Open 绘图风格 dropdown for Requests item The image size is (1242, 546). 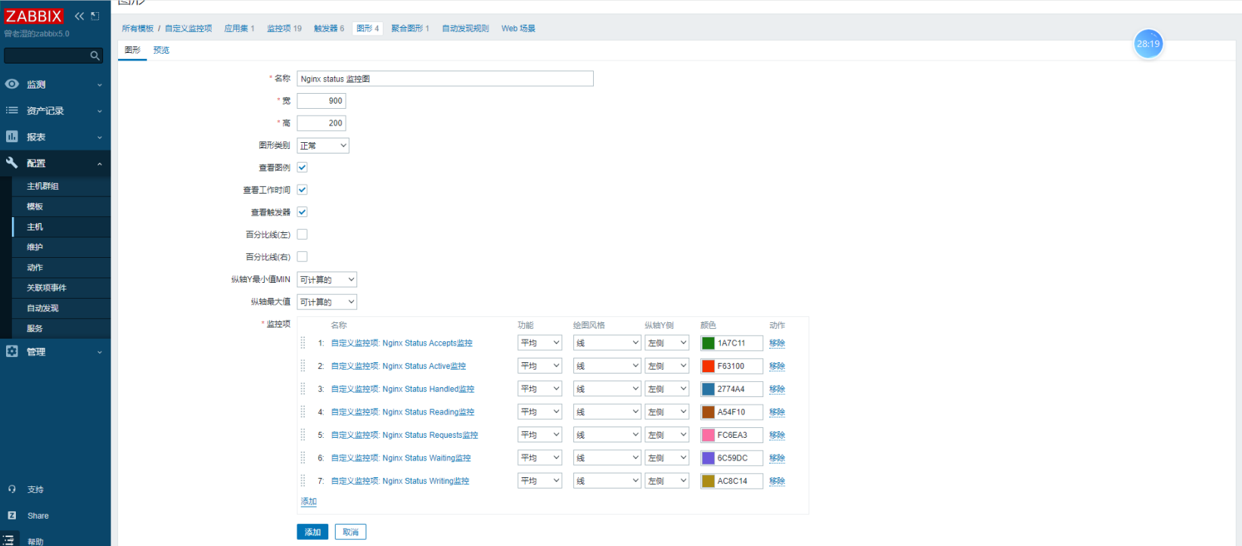pos(607,435)
